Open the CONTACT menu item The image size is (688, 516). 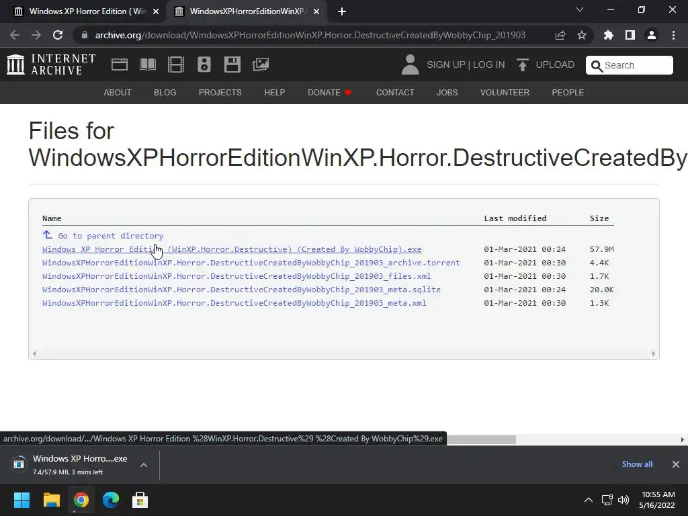click(x=395, y=93)
